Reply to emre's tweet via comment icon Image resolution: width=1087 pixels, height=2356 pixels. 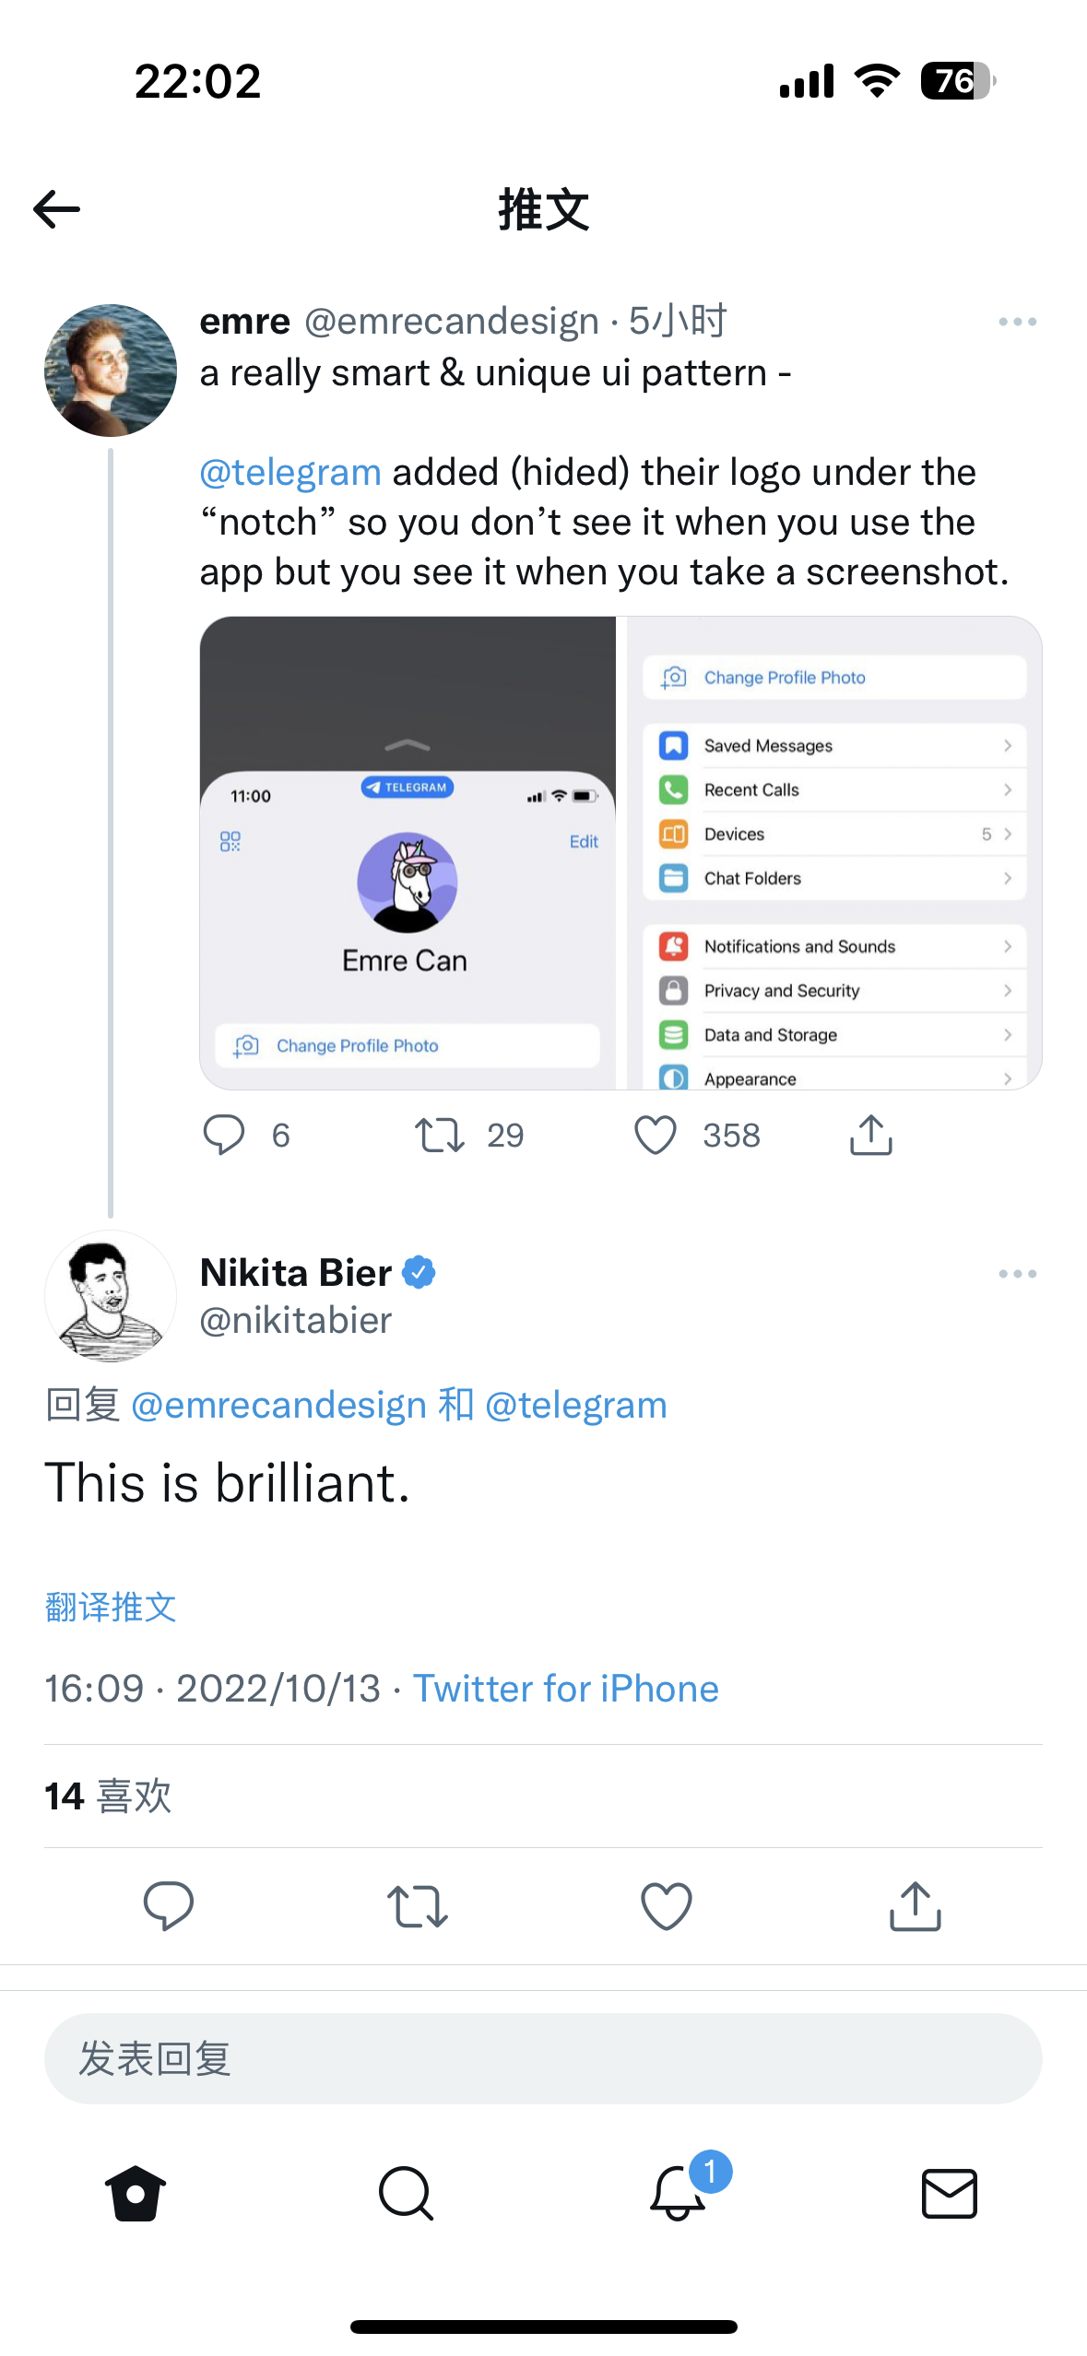click(x=224, y=1135)
